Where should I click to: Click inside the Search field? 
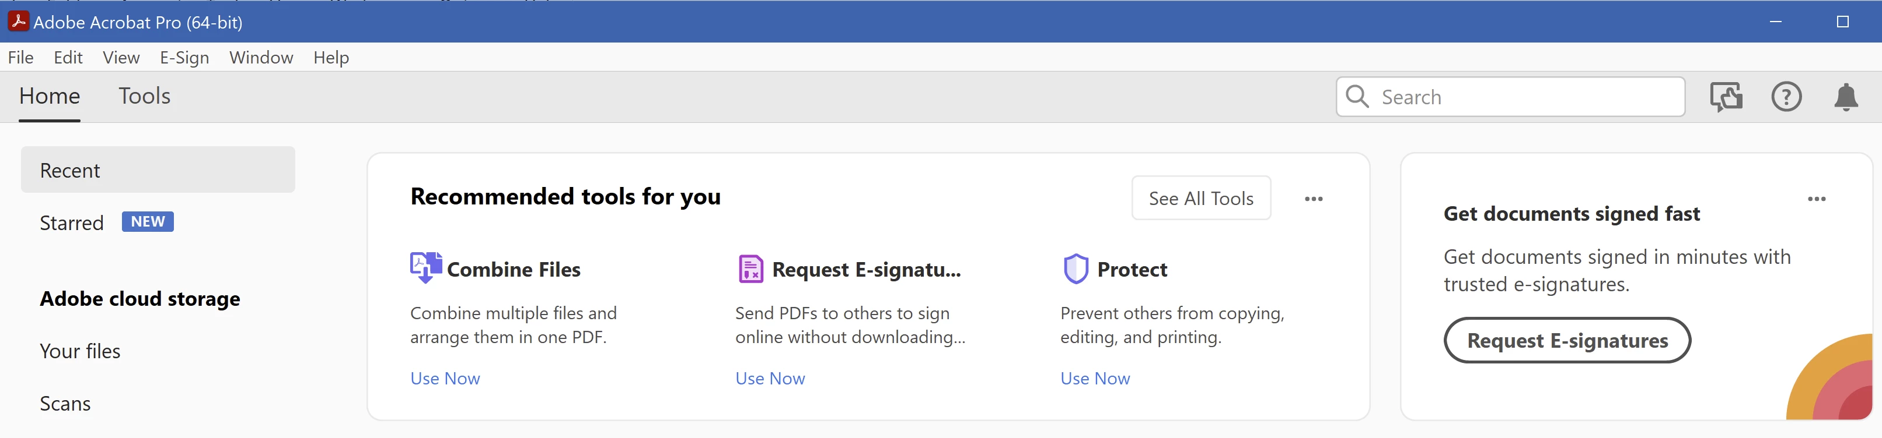click(1527, 97)
